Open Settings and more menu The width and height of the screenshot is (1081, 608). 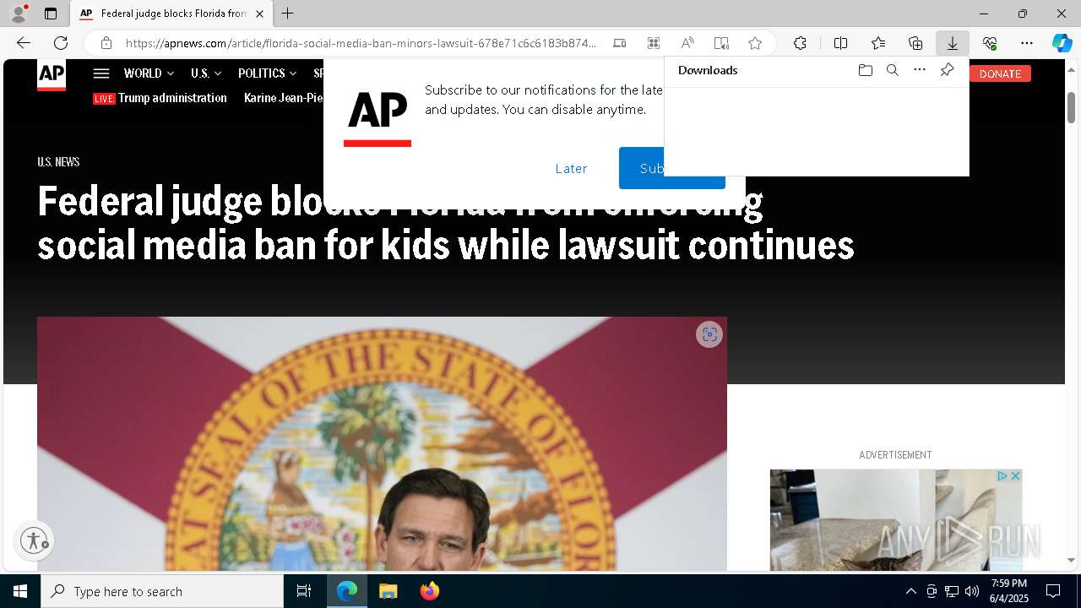[1027, 43]
